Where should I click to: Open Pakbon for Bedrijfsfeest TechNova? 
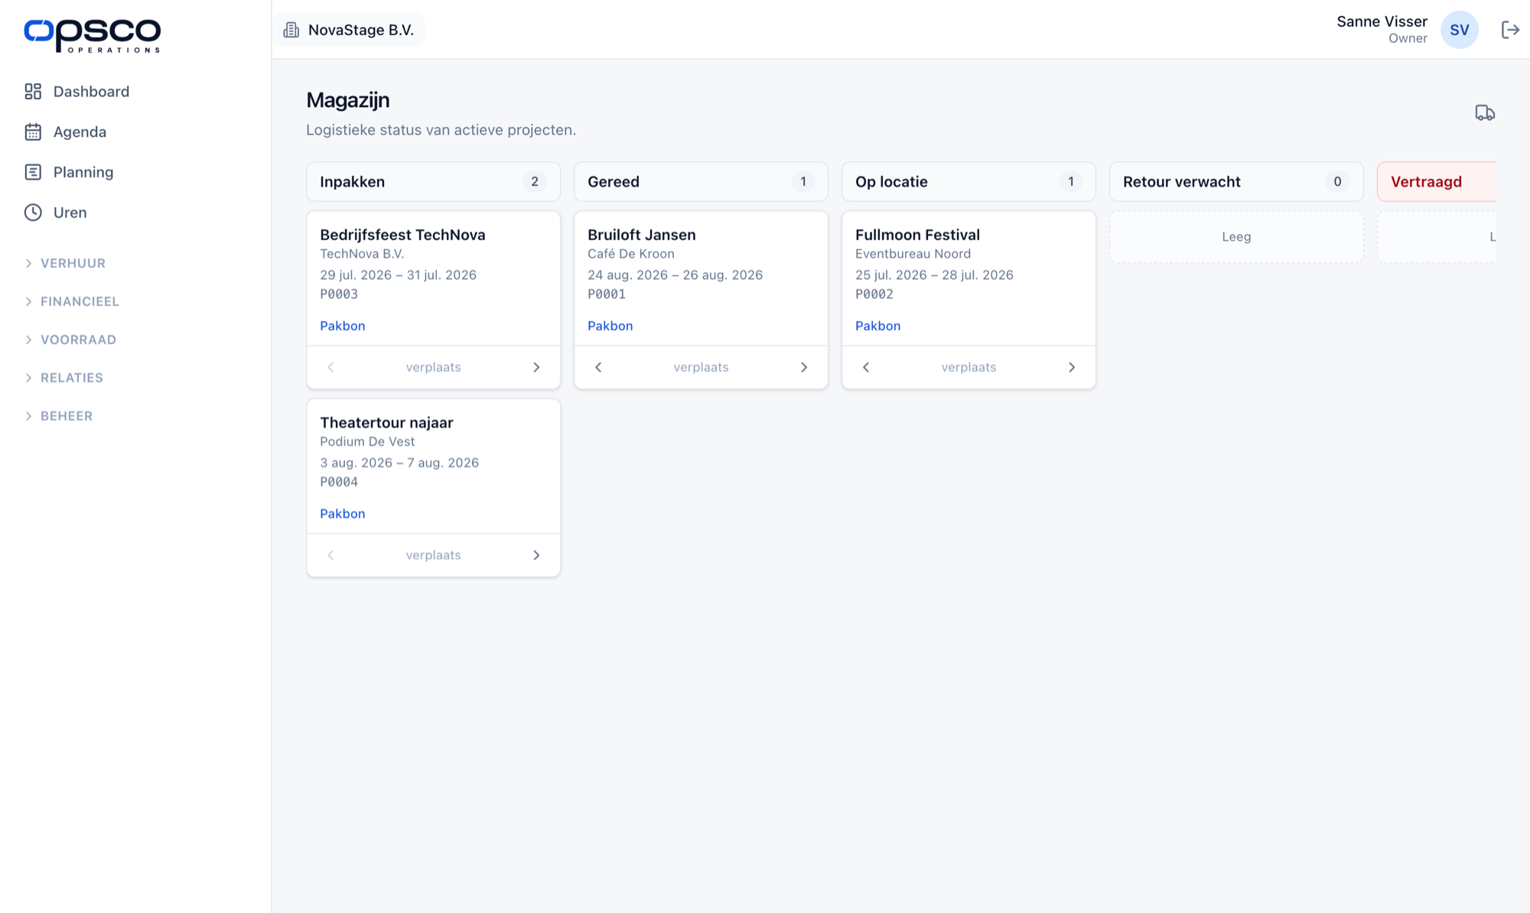point(342,326)
